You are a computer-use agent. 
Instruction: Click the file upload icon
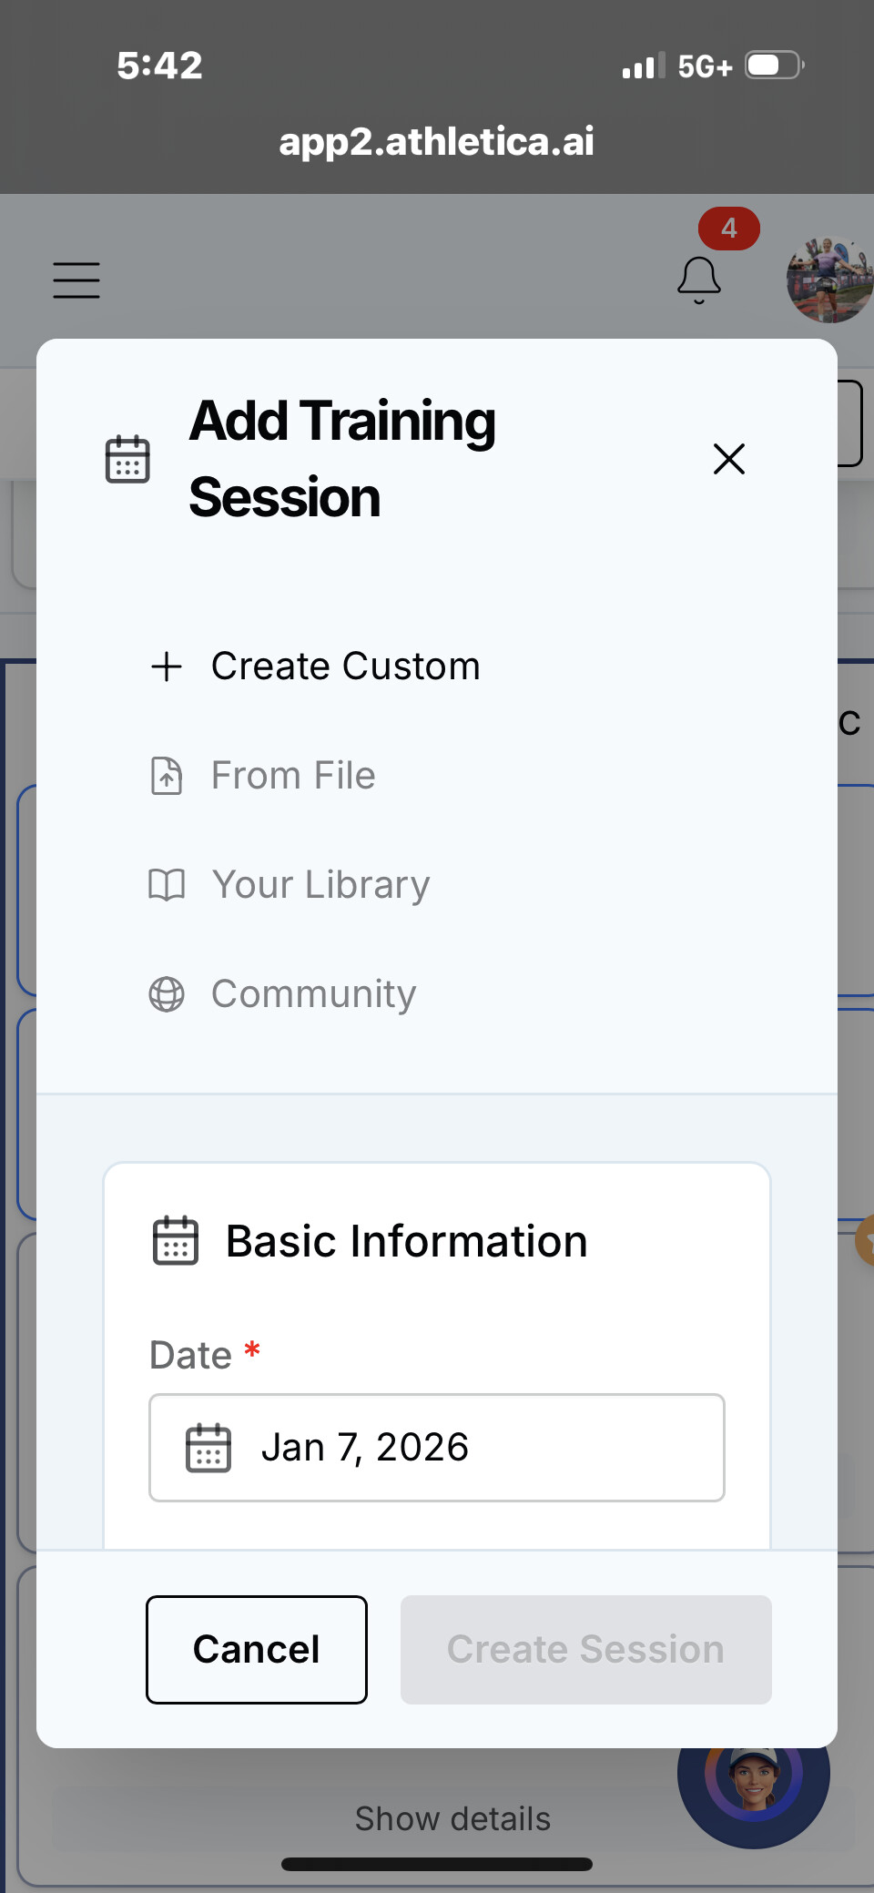pos(167,776)
